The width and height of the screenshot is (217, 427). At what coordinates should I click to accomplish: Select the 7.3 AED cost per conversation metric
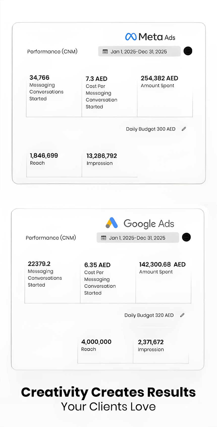[x=101, y=92]
